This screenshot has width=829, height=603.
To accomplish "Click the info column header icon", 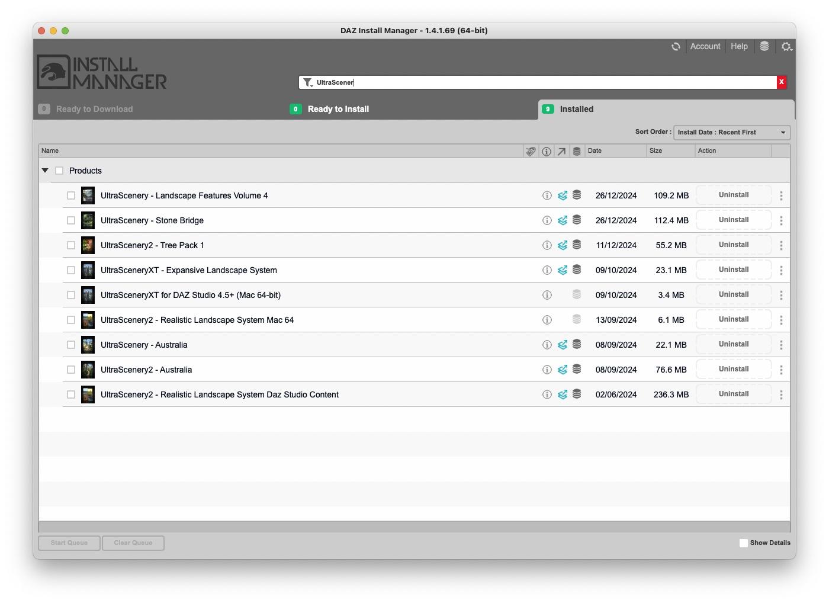I will (x=547, y=152).
